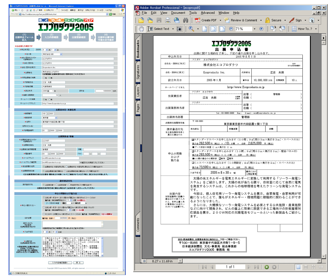Viewport: 333px width, 277px height.
Task: Select スタンダードスペース booth category radio
Action: pyautogui.click(x=44, y=197)
